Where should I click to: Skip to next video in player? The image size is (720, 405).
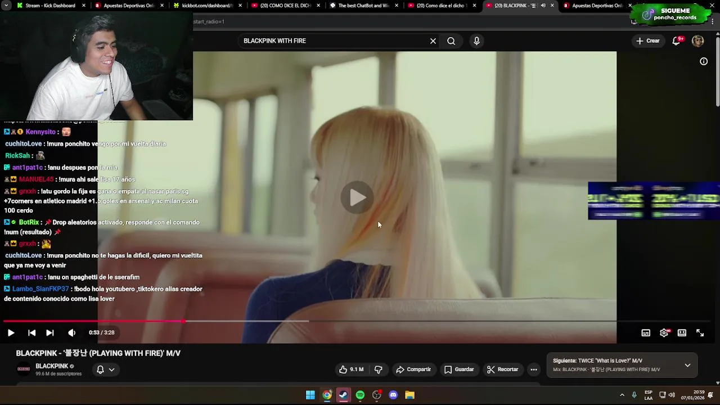click(49, 332)
